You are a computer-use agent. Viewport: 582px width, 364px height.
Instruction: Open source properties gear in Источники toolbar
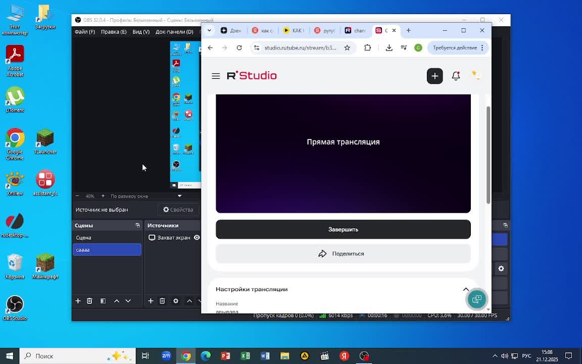click(x=176, y=301)
